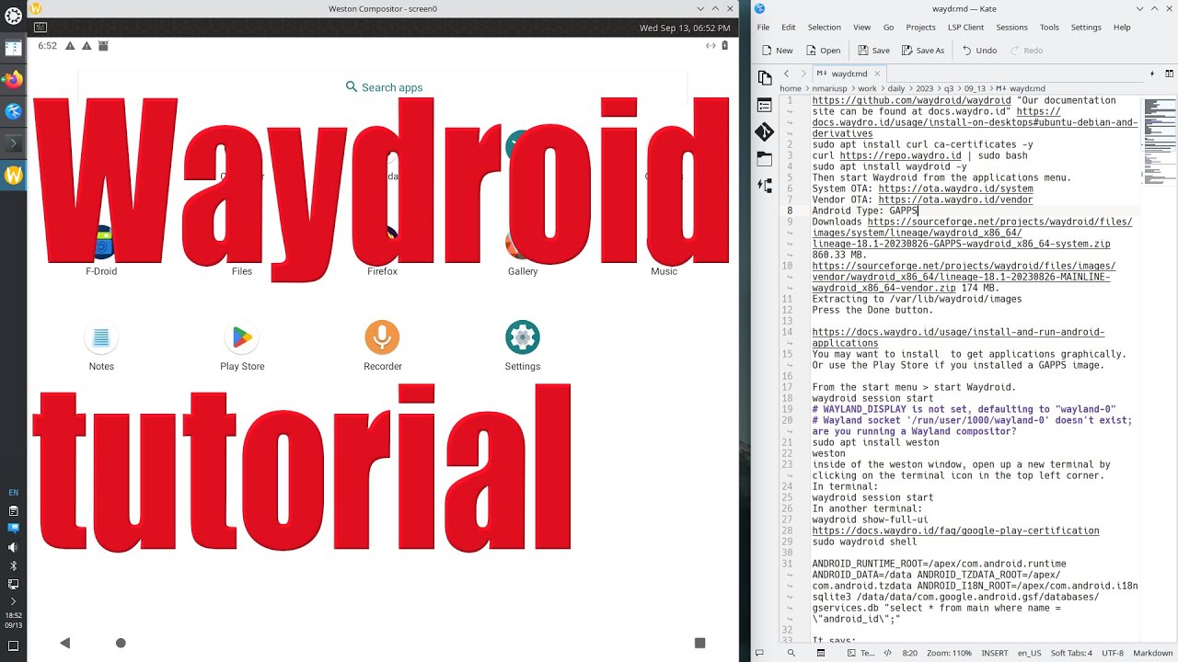The height and width of the screenshot is (662, 1178).
Task: Open the github.com/waydroid/waydroid link on line 1
Action: pyautogui.click(x=911, y=100)
